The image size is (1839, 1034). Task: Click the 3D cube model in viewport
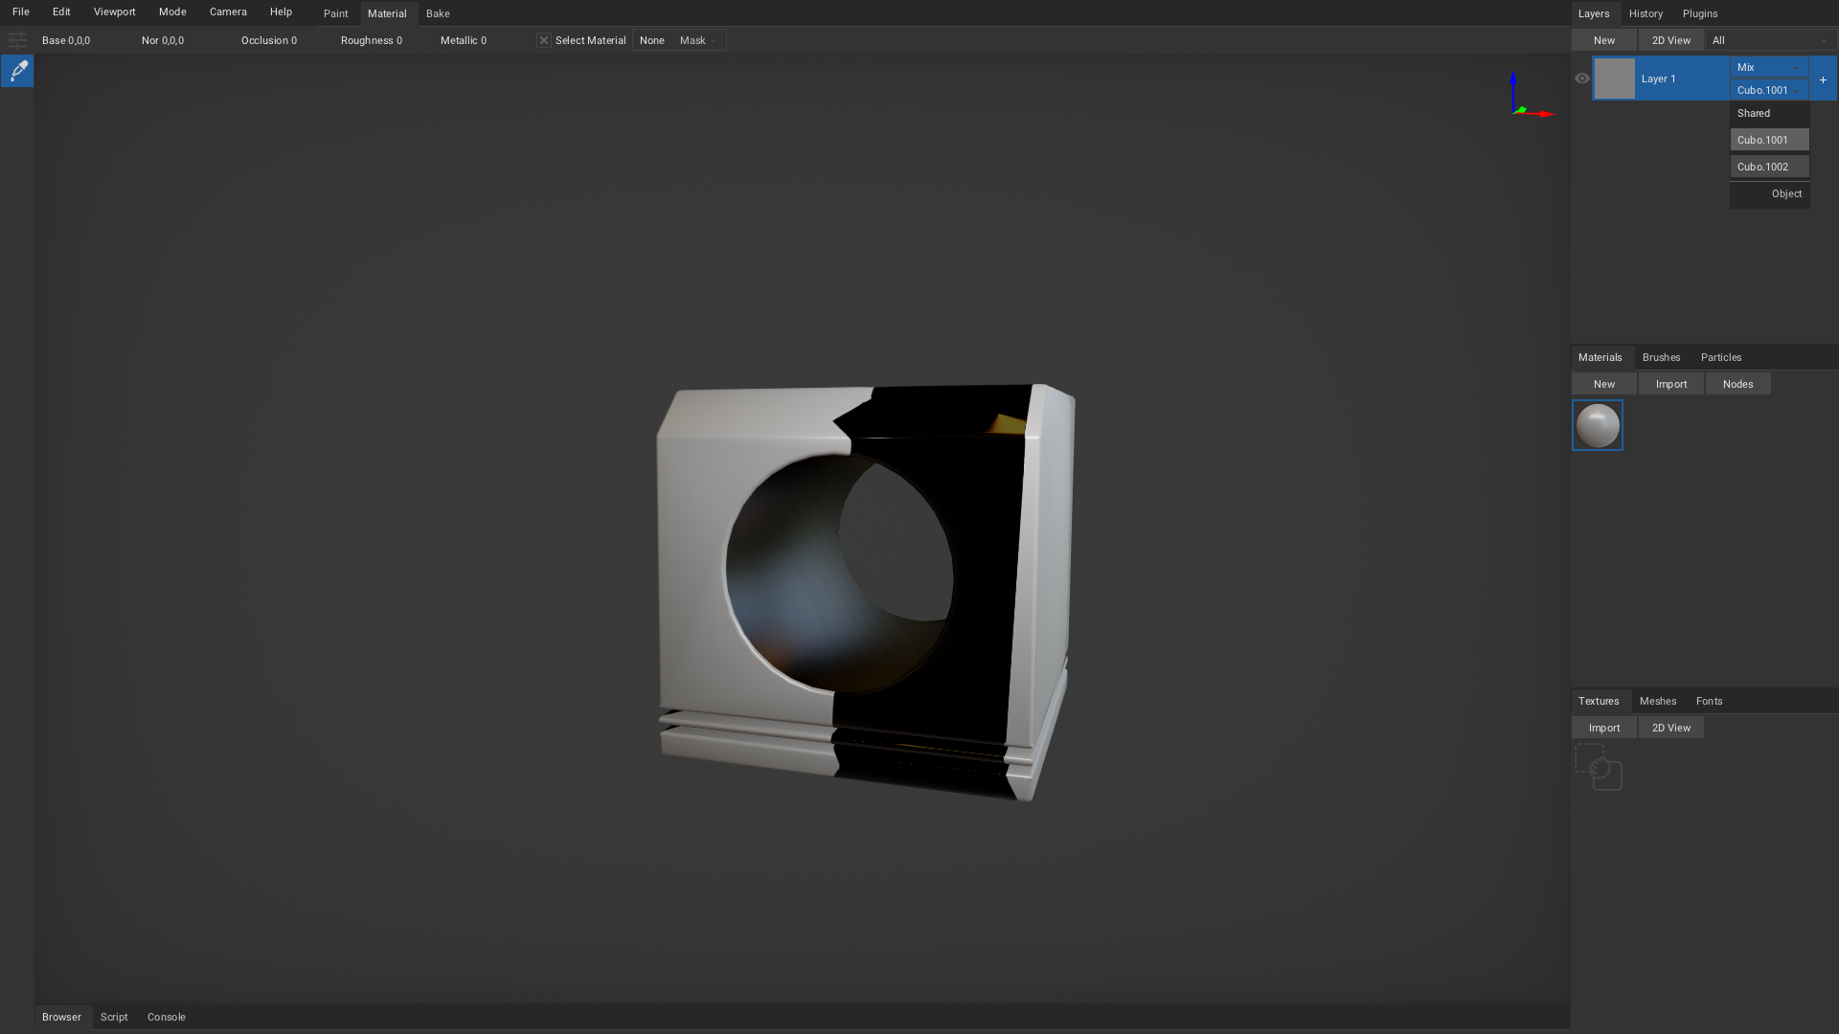(865, 592)
